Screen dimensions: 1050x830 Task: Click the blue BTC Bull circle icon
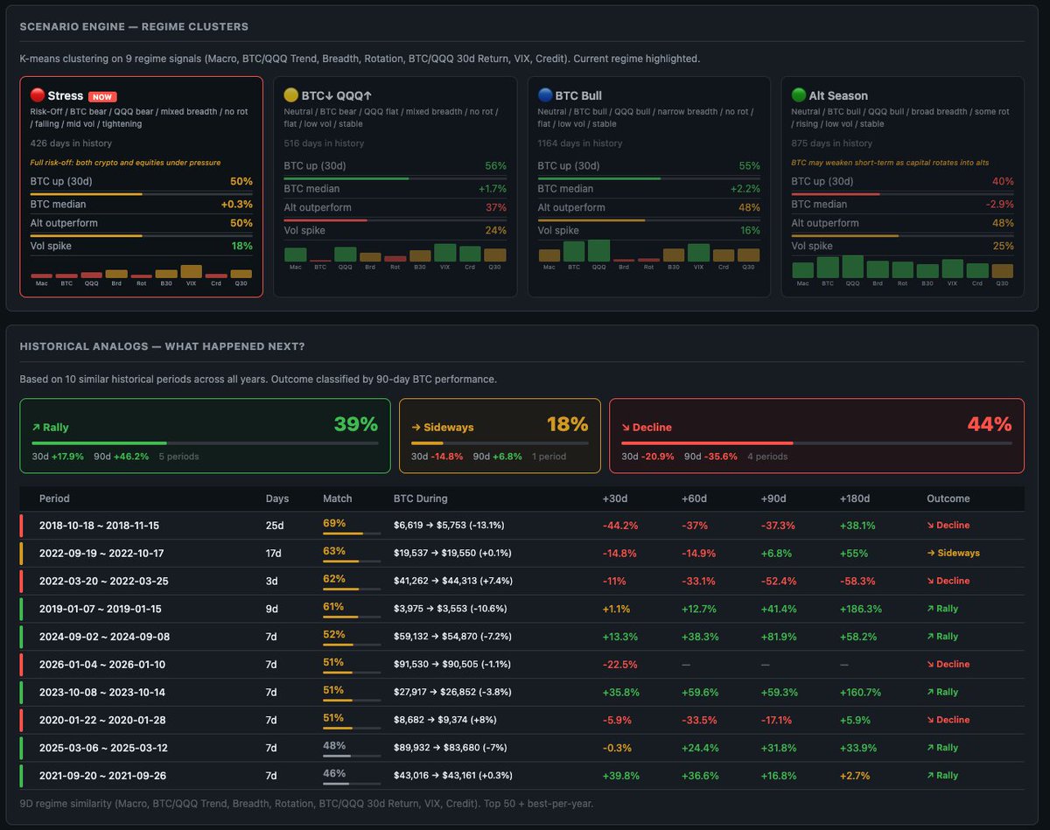(x=545, y=95)
